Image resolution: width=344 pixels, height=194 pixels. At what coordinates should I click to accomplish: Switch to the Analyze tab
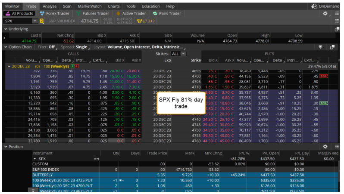pos(50,6)
